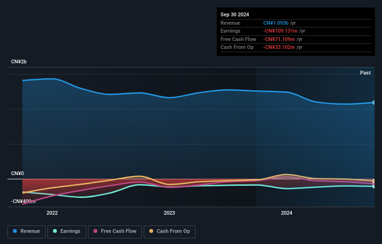Click the Revenue row label in tooltip
Image resolution: width=382 pixels, height=244 pixels.
(x=230, y=23)
